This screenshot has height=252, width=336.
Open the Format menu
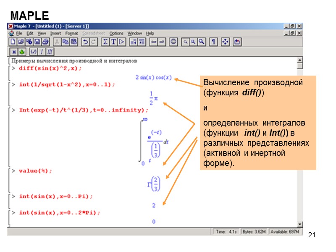tap(71, 33)
